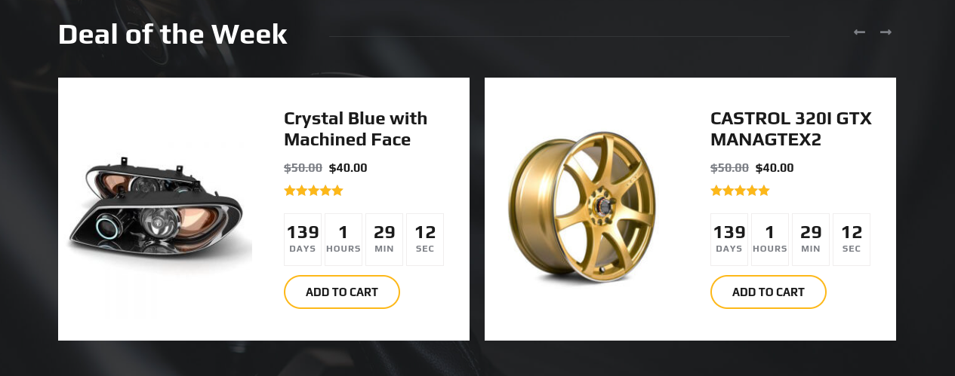Viewport: 955px width, 376px height.
Task: Click gold wheel's crossed-out $50.00 price
Action: coord(729,168)
